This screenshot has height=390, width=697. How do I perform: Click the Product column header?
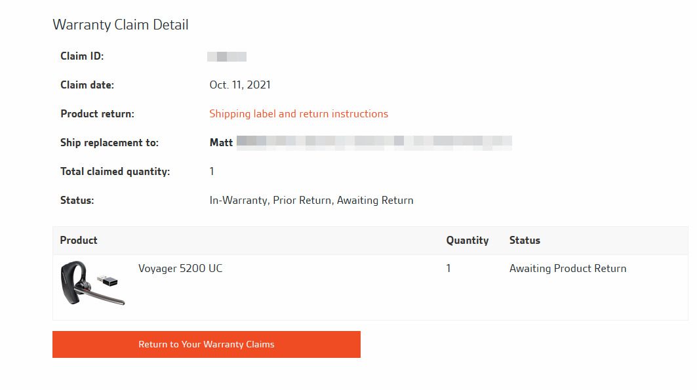(x=79, y=241)
